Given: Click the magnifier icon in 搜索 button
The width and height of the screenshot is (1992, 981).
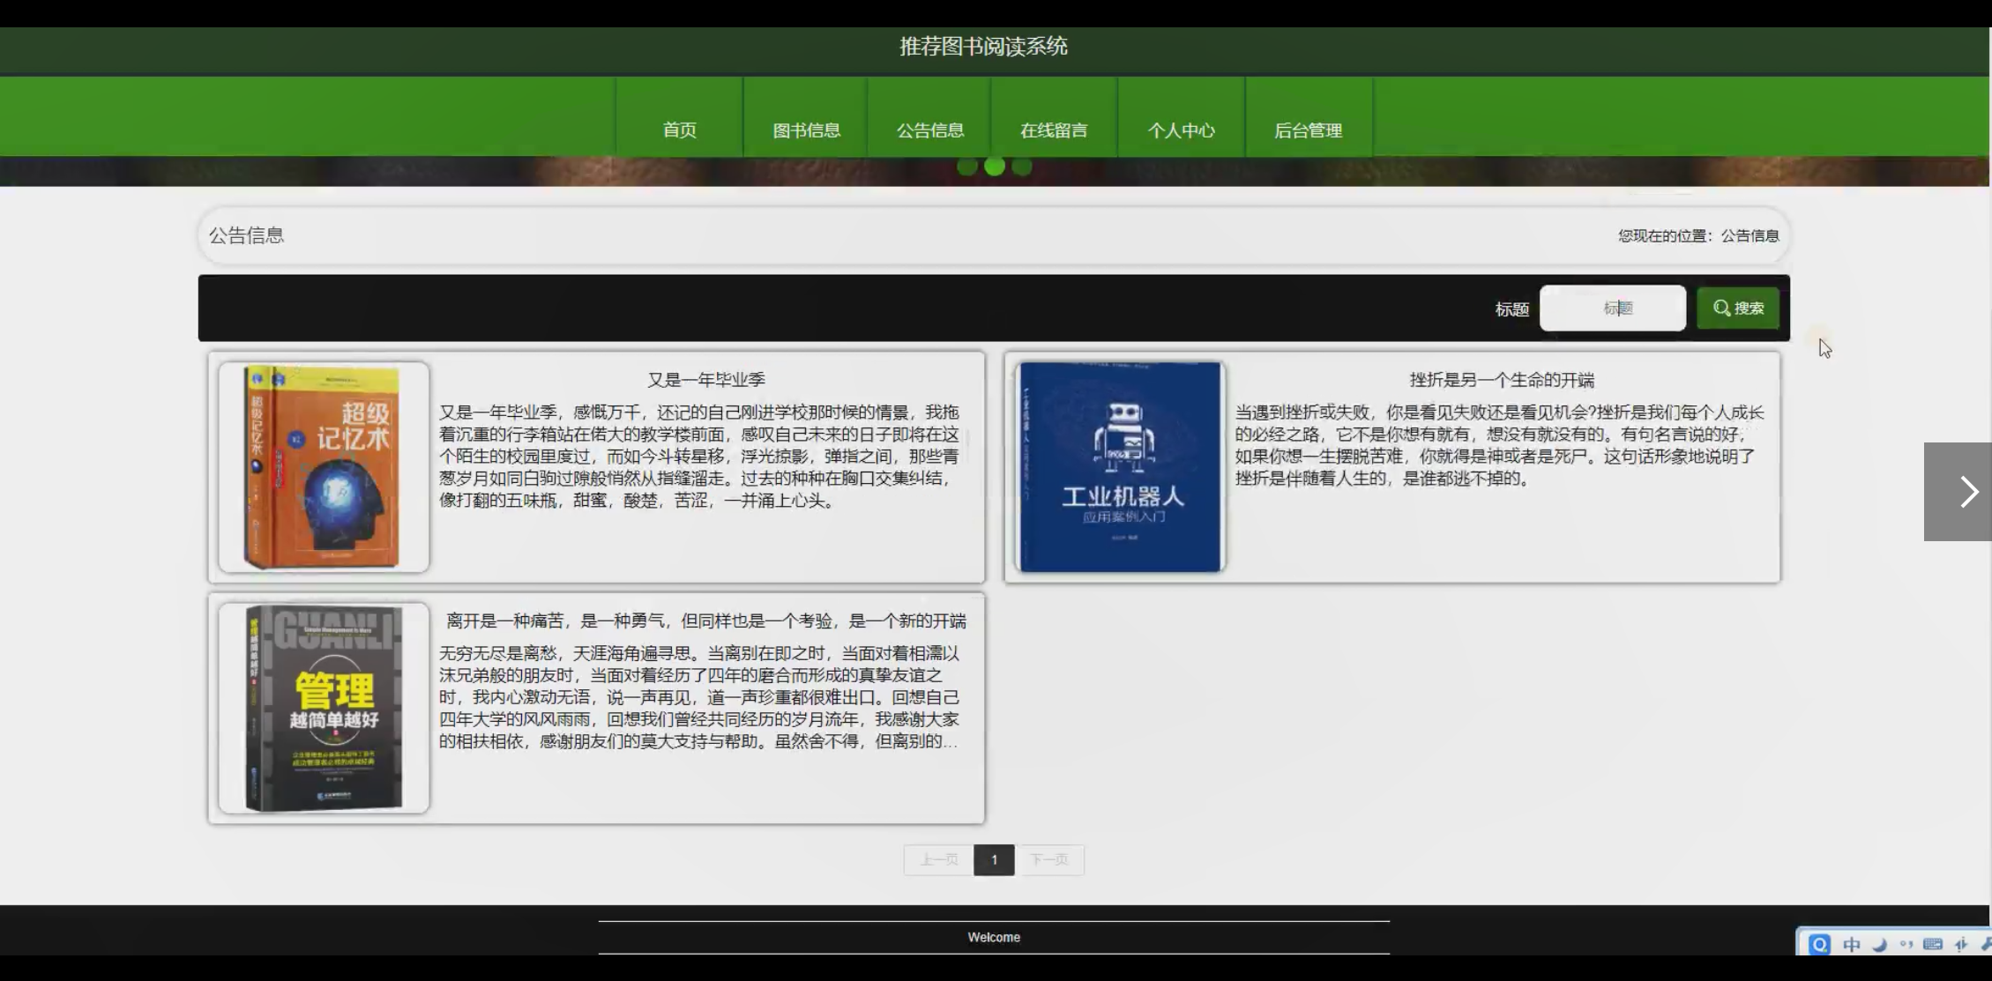Looking at the screenshot, I should tap(1721, 308).
